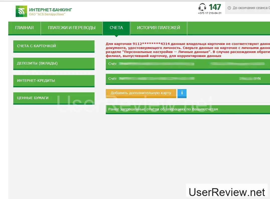The height and width of the screenshot is (199, 270).
Task: Open the ГЛАВНАЯ tab
Action: click(x=24, y=28)
